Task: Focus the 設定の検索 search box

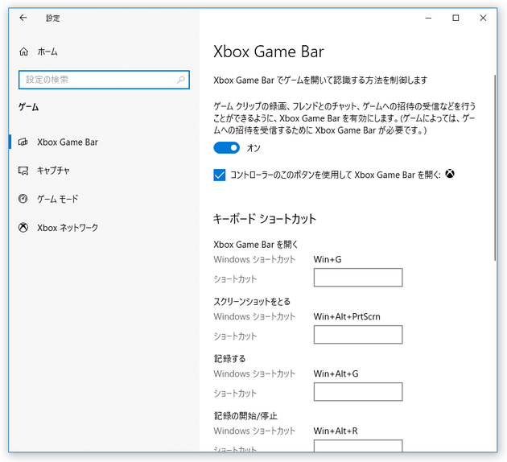Action: pos(104,80)
